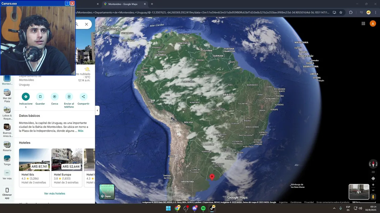Screen dimensions: 380x213
Task: Open recent place Mar del Plata
Action: tap(7, 96)
